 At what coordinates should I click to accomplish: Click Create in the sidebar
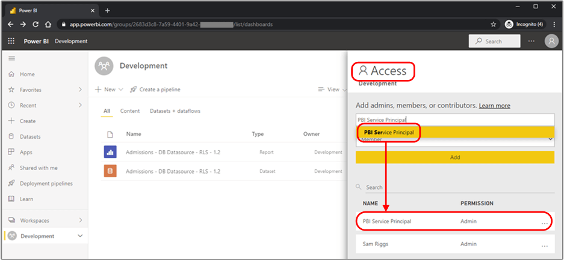28,121
